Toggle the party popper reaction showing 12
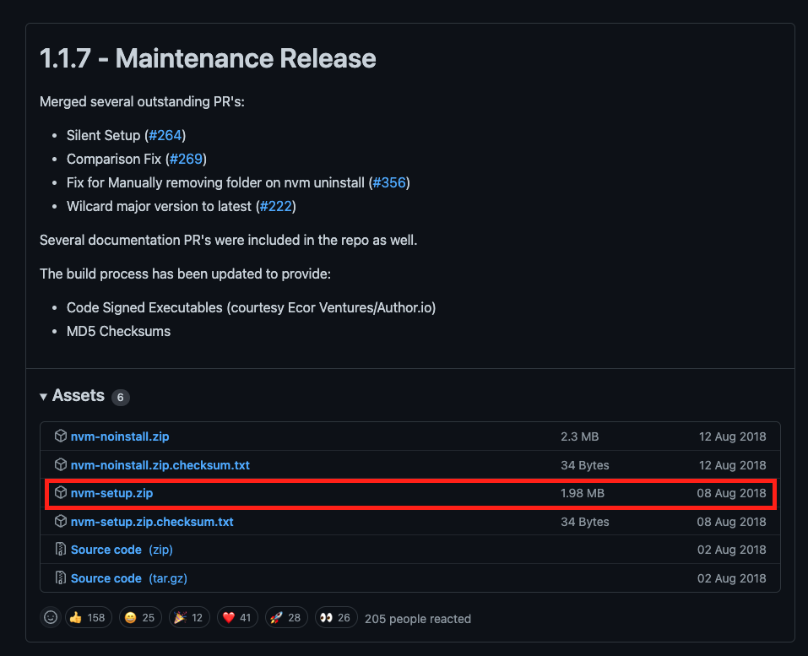The image size is (808, 656). [189, 617]
